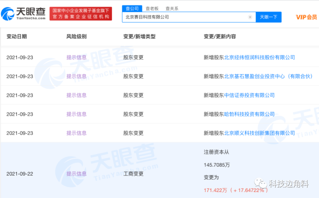The height and width of the screenshot is (198, 319).
Task: Open 北京顺义科技创新集团有限公司 link
Action: click(259, 133)
